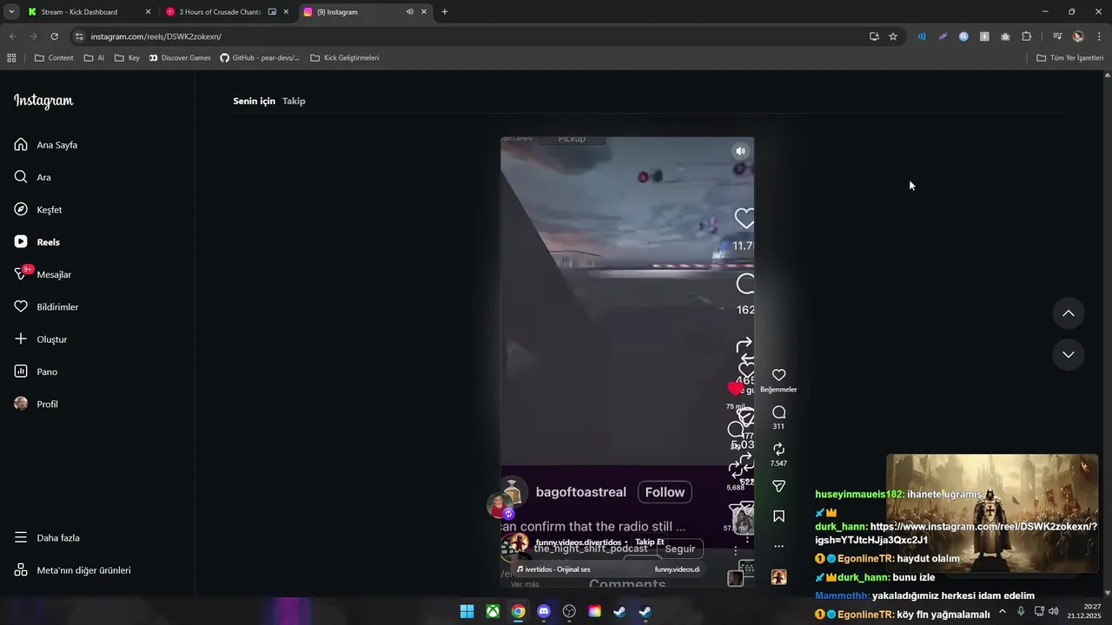
Task: Go to the next reel
Action: (x=1069, y=355)
